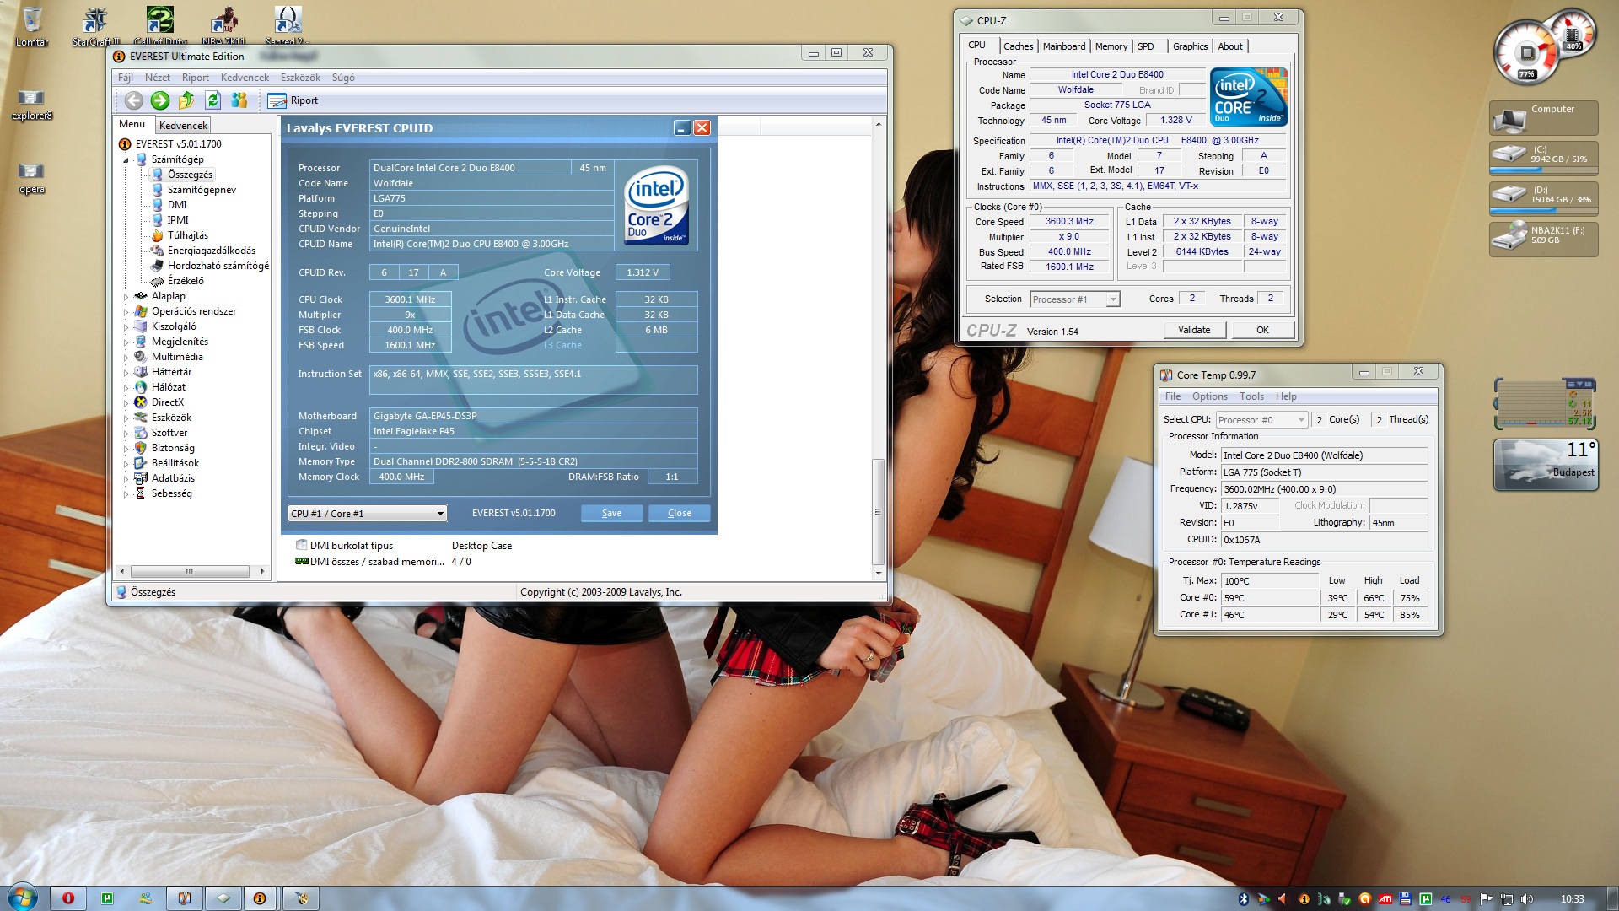Click EVEREST toolbar users icon
Screen dimensions: 1619x911
coord(239,100)
